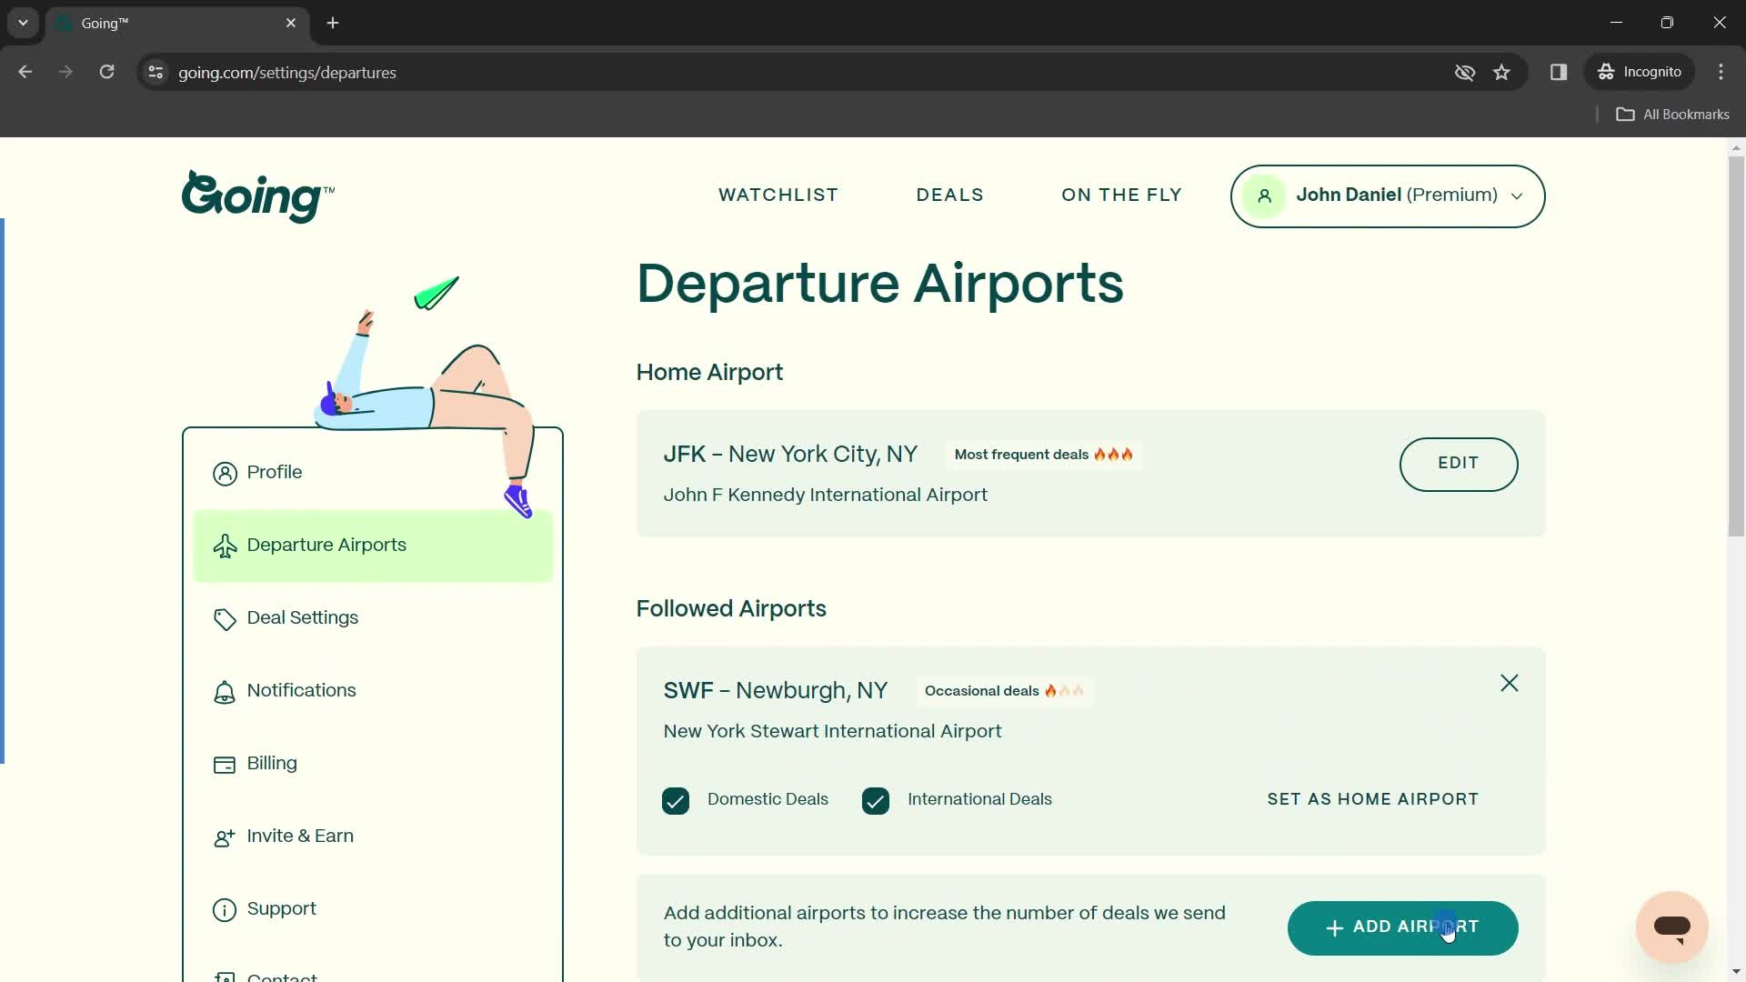Go back in browser history
The width and height of the screenshot is (1746, 982).
tap(25, 72)
